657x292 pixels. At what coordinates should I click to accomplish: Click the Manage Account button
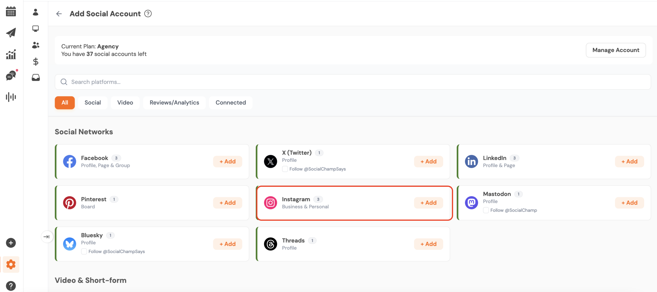pos(616,50)
